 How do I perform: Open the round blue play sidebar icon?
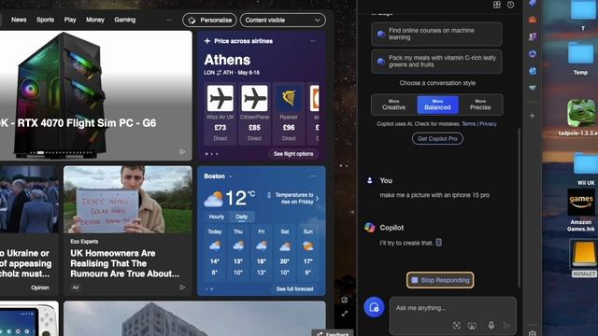(533, 54)
